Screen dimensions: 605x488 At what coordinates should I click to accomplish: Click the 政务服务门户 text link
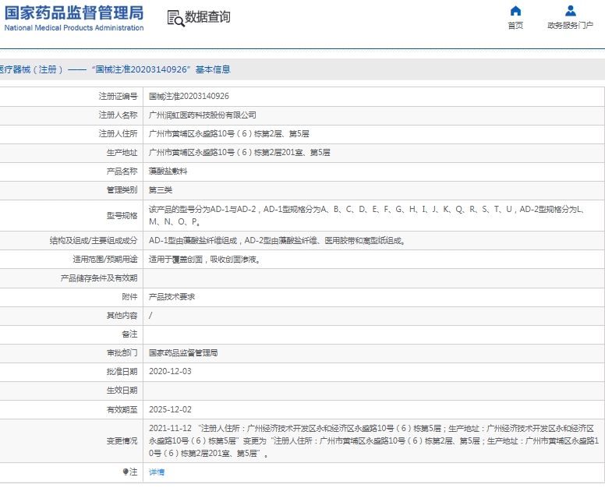point(570,26)
